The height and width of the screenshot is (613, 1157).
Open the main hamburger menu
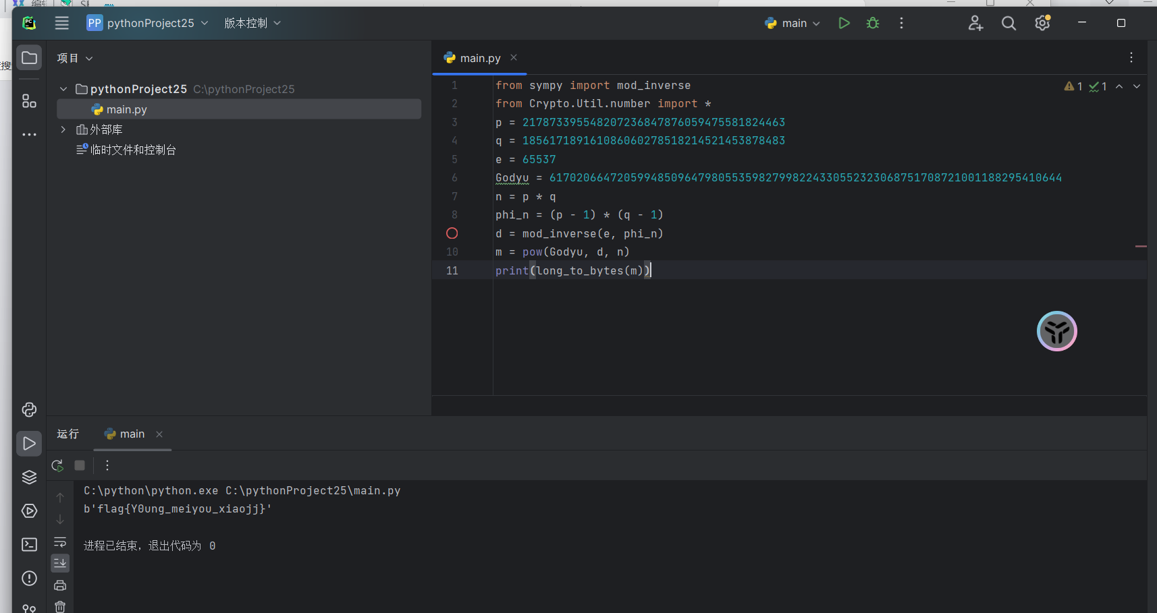pos(61,23)
